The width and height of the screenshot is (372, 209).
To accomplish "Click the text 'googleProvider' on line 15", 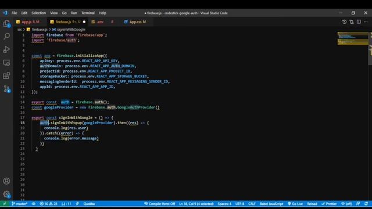I will click(x=59, y=107).
